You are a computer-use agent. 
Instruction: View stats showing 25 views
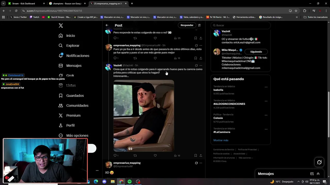[x=177, y=38]
